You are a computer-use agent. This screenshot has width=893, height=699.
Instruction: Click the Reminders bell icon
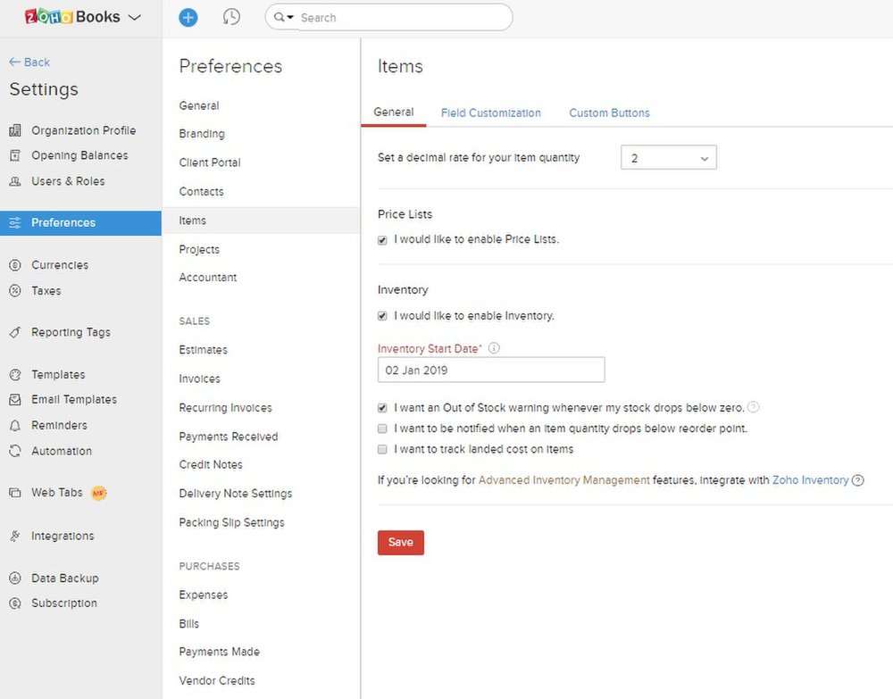click(13, 425)
